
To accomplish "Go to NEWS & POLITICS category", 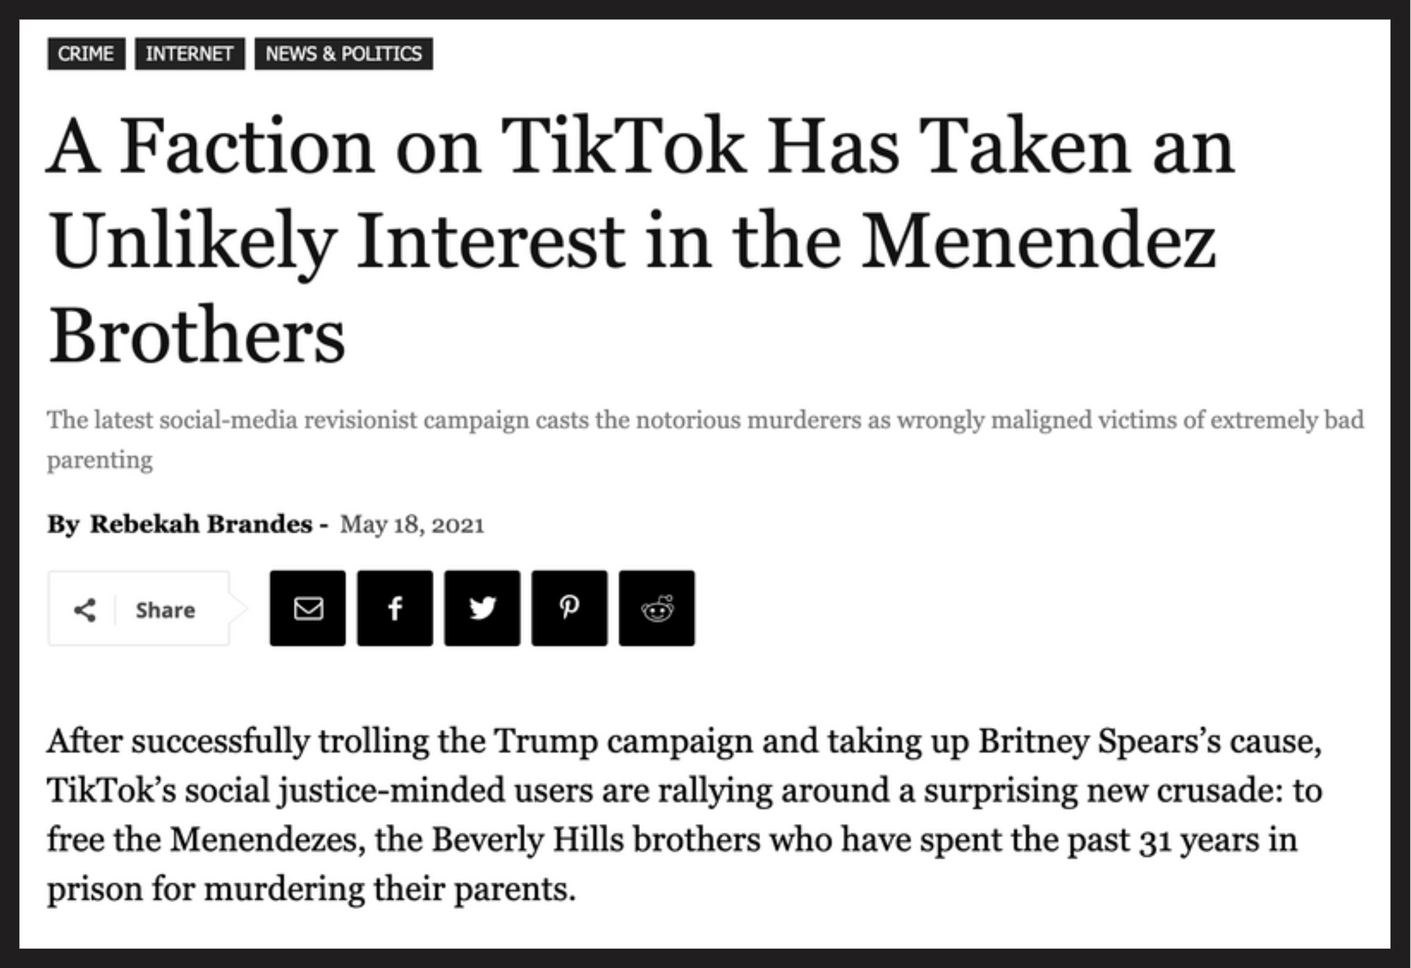I will point(343,54).
